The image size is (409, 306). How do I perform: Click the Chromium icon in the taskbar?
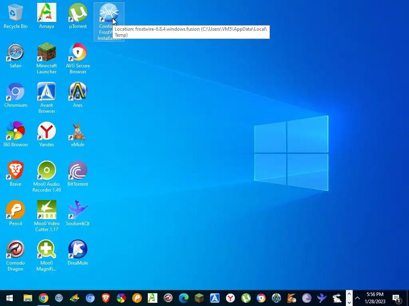pos(90,298)
